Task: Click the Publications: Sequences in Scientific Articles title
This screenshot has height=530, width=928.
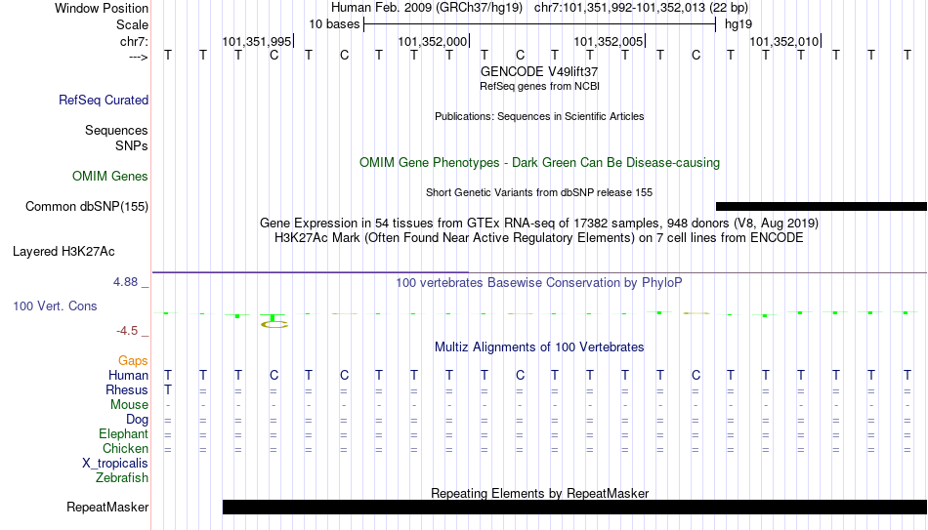Action: pyautogui.click(x=539, y=116)
